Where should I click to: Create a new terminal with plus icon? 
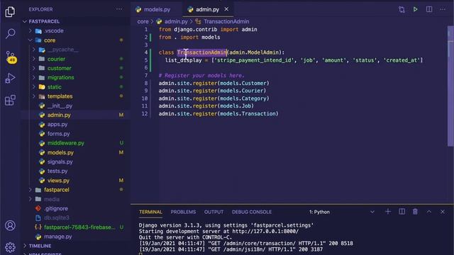tap(388, 212)
